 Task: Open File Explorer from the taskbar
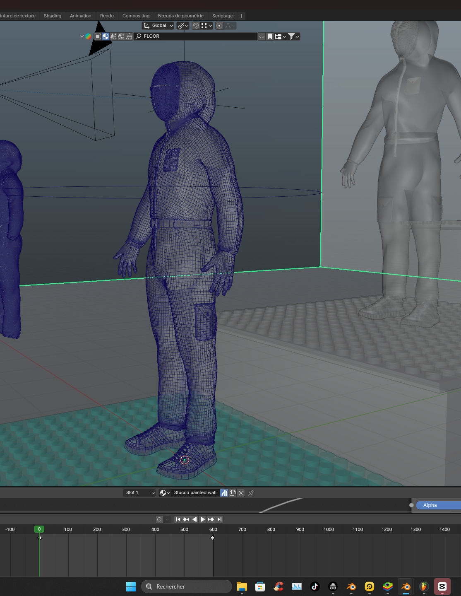click(x=242, y=586)
